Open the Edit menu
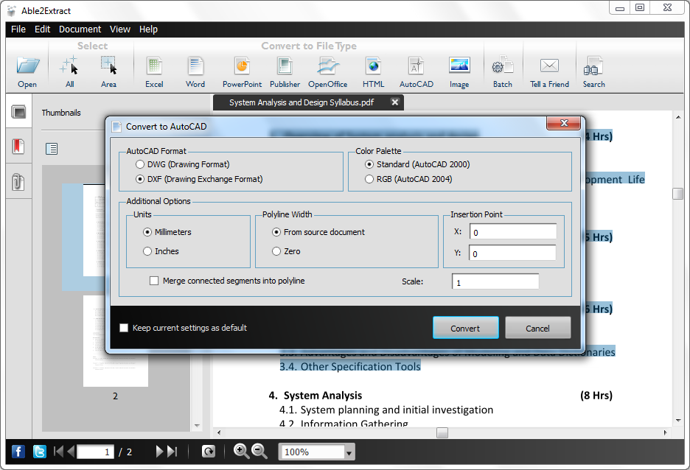The image size is (690, 470). 42,29
